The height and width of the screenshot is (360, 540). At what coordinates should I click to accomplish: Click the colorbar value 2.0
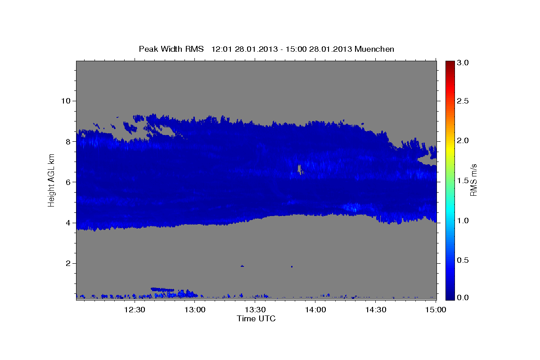pos(463,140)
